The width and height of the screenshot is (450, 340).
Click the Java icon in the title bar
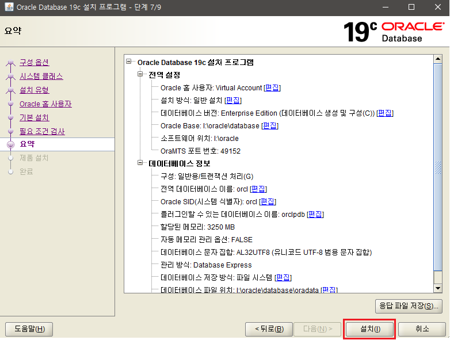coord(9,7)
